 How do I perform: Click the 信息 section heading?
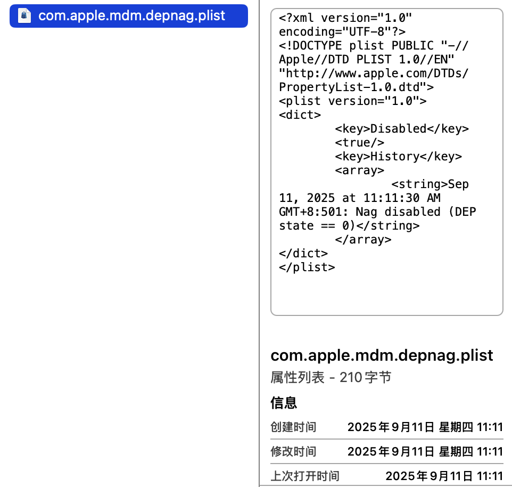pos(284,402)
